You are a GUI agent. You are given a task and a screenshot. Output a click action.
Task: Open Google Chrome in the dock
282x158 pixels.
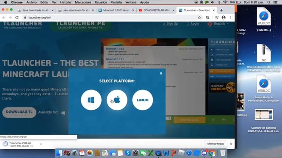point(212,153)
